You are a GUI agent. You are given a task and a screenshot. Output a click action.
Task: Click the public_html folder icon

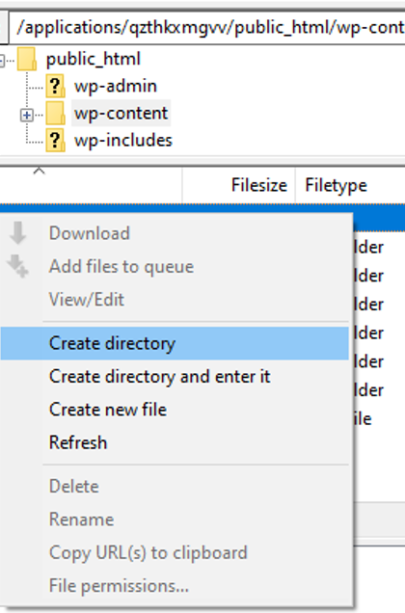27,59
